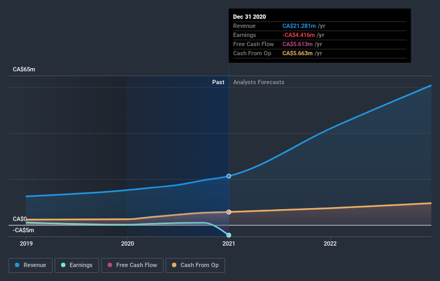Click the 2021 x-axis label
Image resolution: width=440 pixels, height=281 pixels.
(229, 243)
